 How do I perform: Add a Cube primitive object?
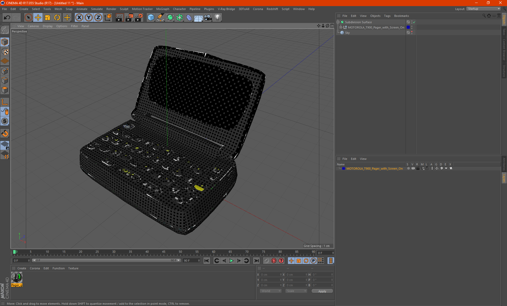tap(151, 17)
